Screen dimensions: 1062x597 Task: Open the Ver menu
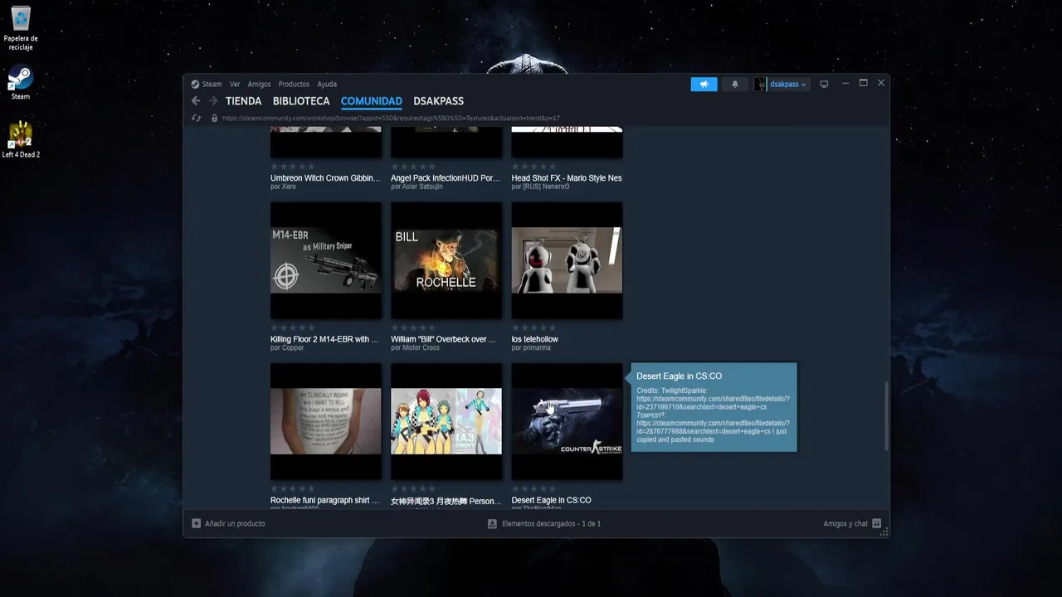click(x=235, y=84)
